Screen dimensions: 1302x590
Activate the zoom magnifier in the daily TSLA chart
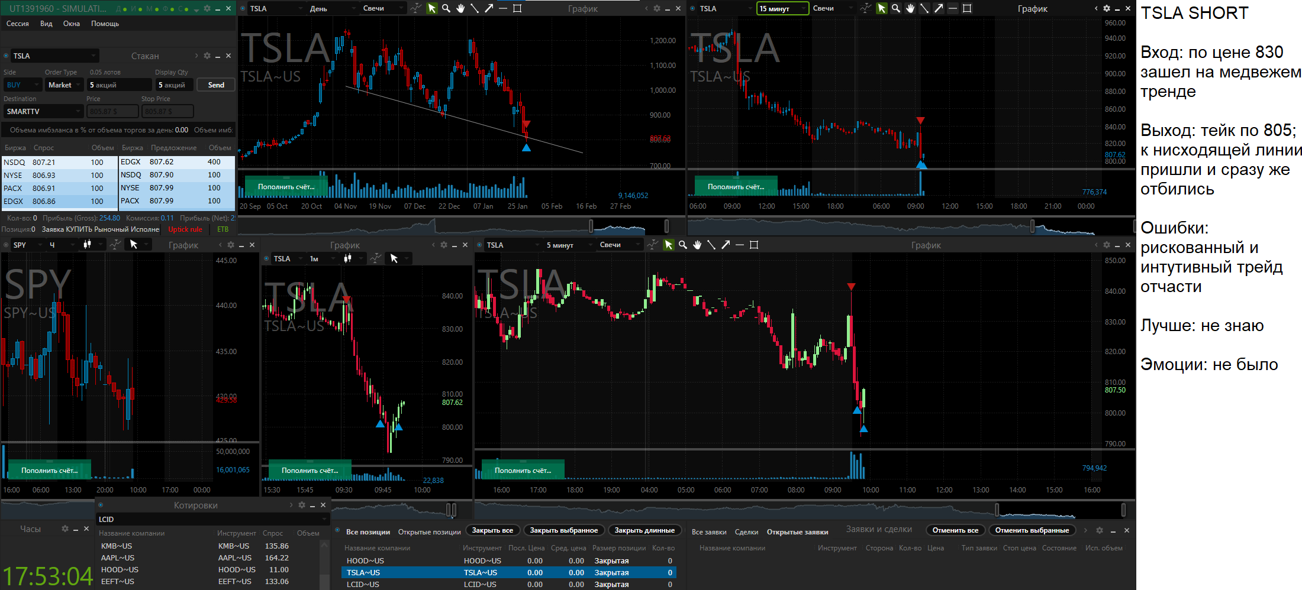pos(446,8)
